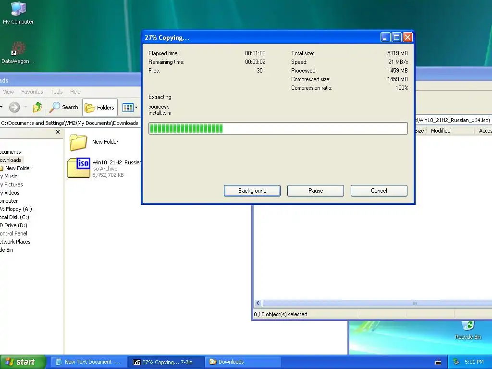Viewport: 492px width, 369px height.
Task: Click the '21 MB/s' speed value
Action: pos(398,62)
